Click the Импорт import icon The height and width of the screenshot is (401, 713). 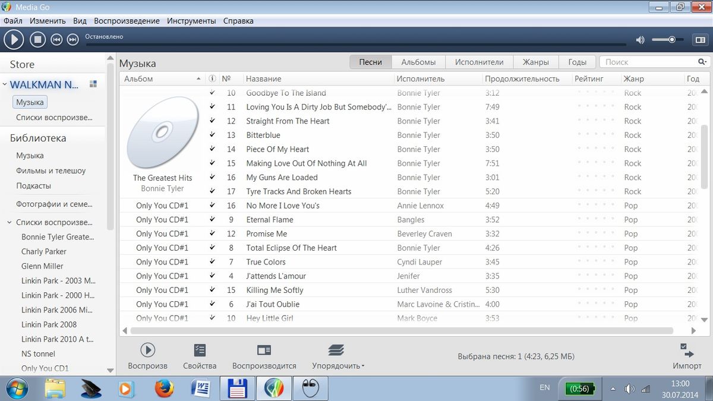(687, 351)
